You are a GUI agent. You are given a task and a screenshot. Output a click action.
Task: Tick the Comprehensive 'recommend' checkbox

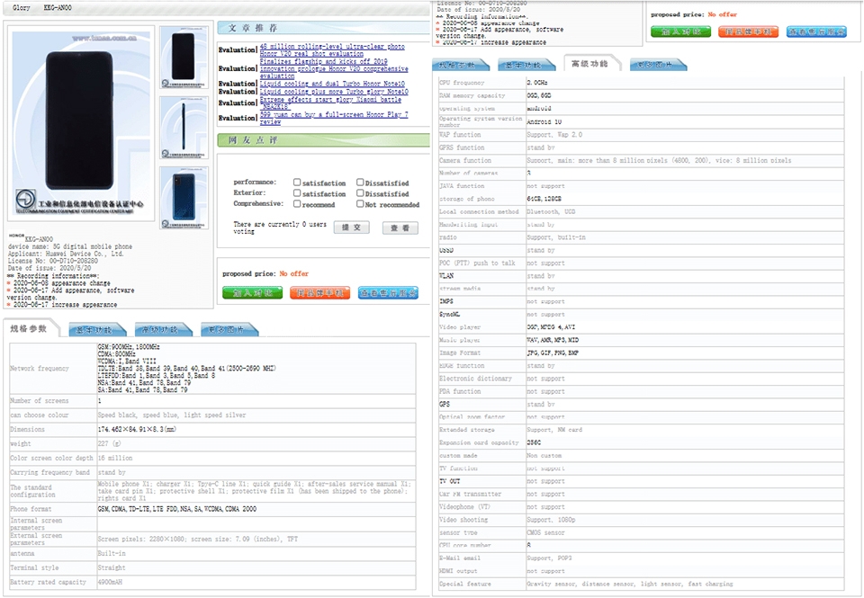pyautogui.click(x=297, y=204)
